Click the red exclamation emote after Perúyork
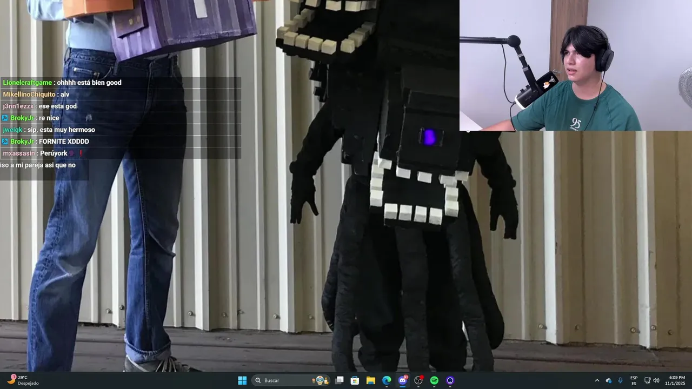 [81, 153]
